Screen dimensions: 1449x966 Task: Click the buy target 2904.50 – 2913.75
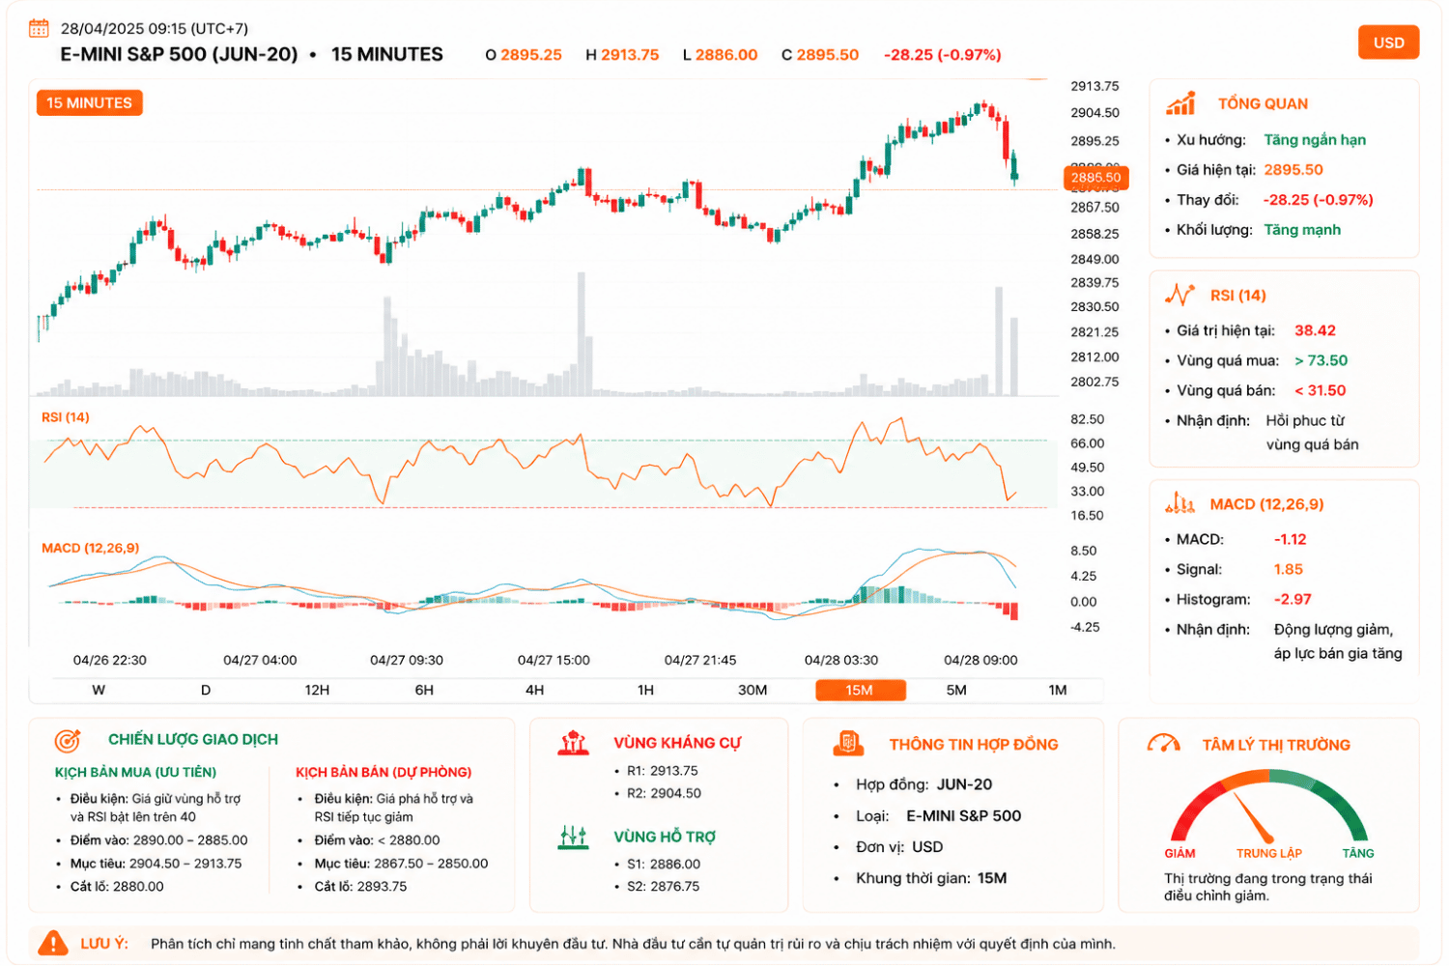185,864
